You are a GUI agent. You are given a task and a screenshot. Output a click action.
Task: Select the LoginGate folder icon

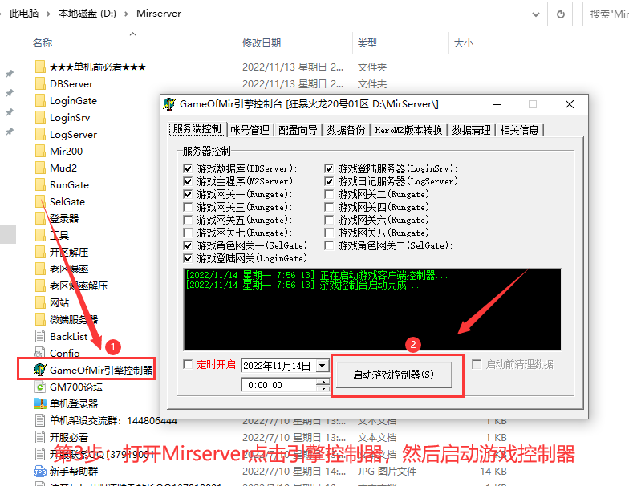click(x=40, y=100)
